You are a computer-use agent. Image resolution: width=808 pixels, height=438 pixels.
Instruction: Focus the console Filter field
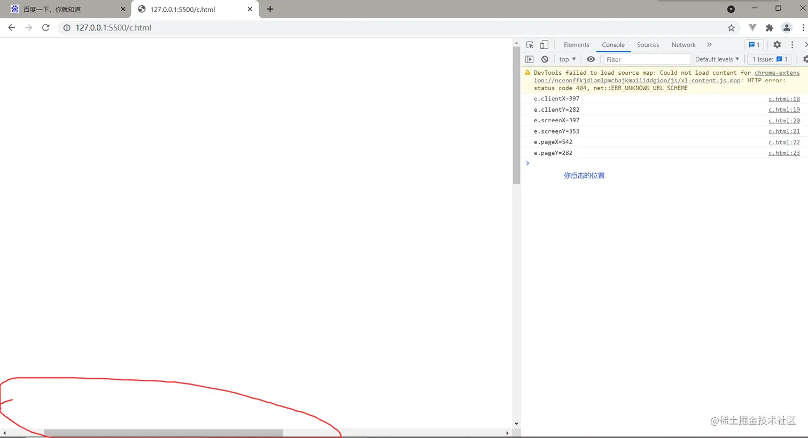coord(647,59)
